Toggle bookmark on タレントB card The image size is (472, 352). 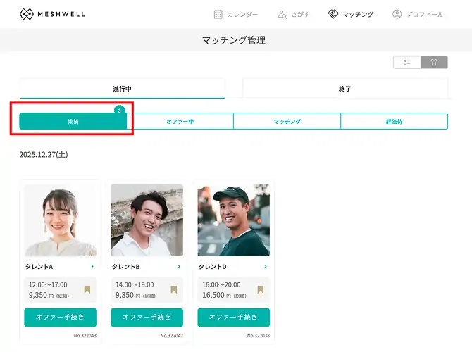(x=174, y=289)
